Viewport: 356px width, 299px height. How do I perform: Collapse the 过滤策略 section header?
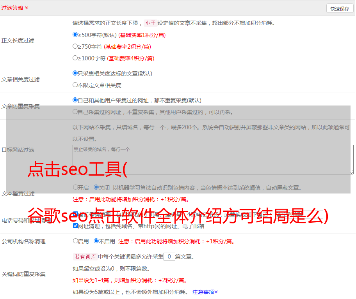pos(15,8)
